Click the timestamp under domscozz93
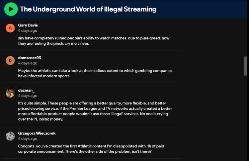Viewport: 249px width, 161px height. [28, 63]
